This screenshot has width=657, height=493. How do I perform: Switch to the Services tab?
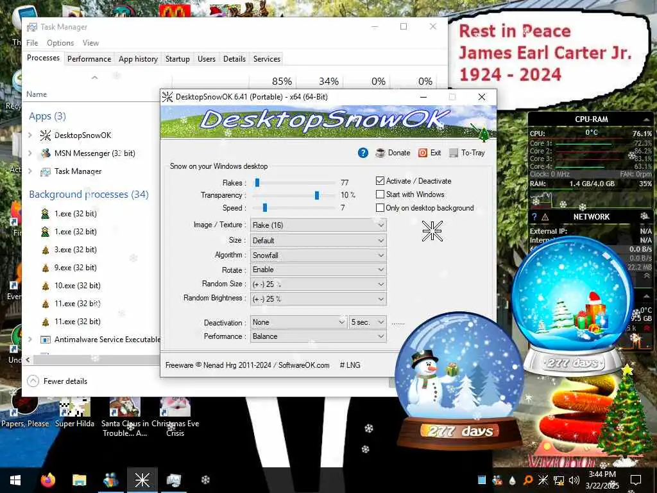tap(267, 59)
